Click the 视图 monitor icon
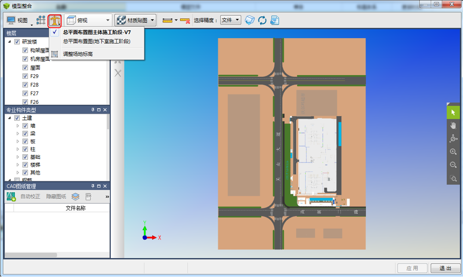 [11, 20]
